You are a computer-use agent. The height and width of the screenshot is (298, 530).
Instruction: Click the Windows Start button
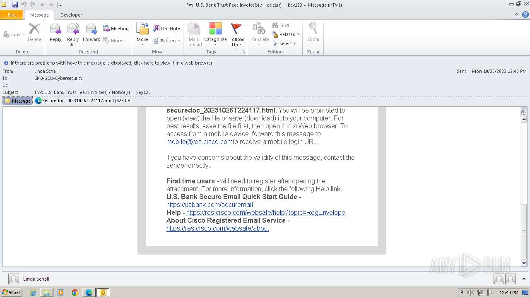click(x=11, y=292)
